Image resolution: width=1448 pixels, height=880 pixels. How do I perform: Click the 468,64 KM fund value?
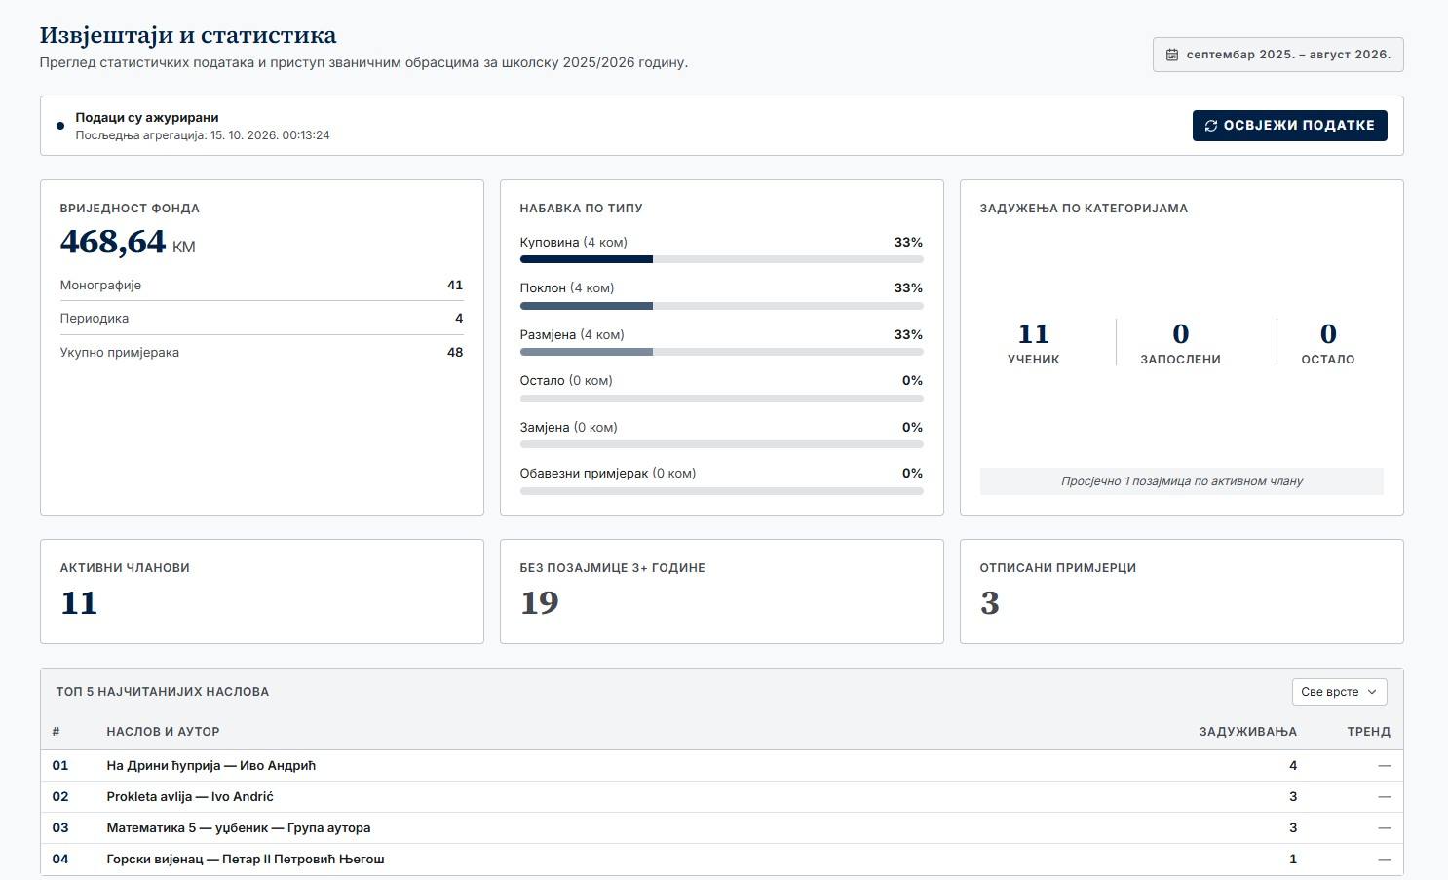[x=128, y=242]
